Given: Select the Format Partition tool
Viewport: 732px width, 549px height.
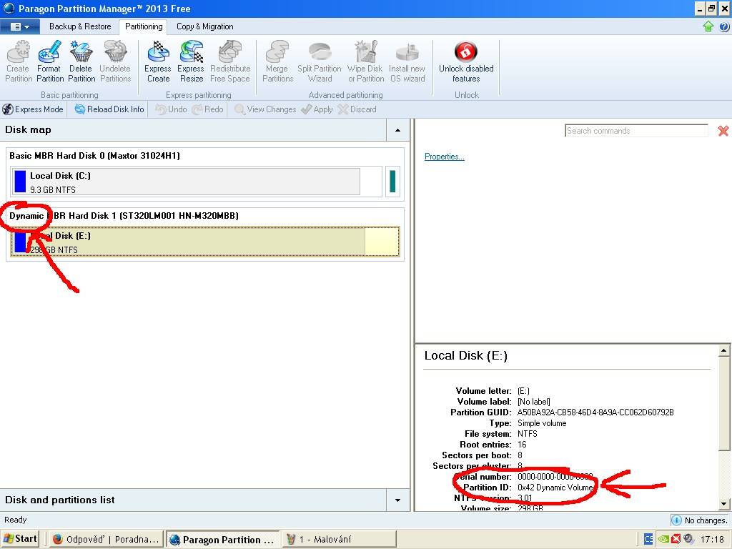Looking at the screenshot, I should 50,61.
